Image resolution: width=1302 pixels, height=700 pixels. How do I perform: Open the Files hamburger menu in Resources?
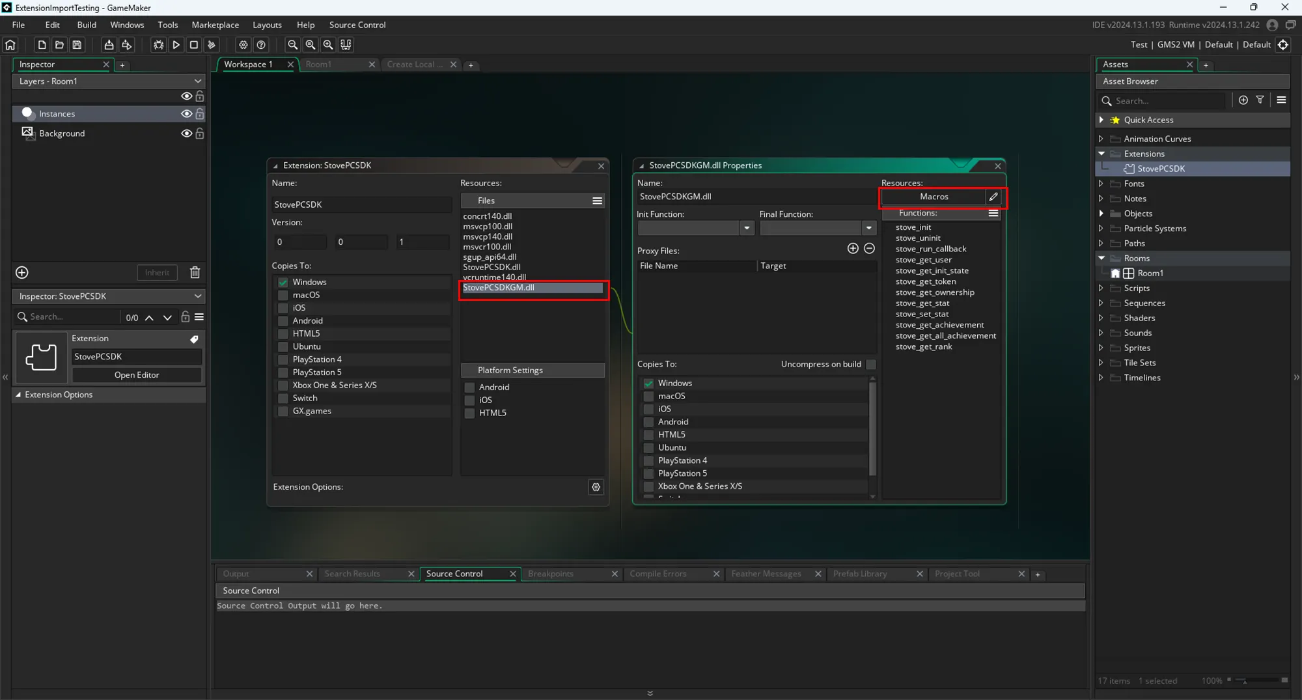pyautogui.click(x=597, y=201)
